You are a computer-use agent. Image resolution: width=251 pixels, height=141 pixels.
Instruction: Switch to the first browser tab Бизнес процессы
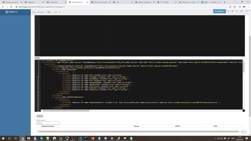[12, 2]
